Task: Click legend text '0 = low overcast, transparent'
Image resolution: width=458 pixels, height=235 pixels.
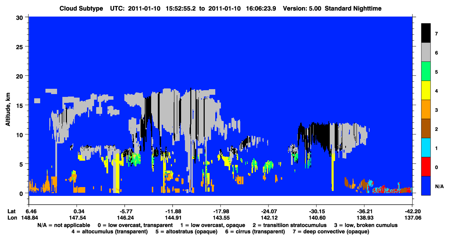Action: (x=135, y=225)
